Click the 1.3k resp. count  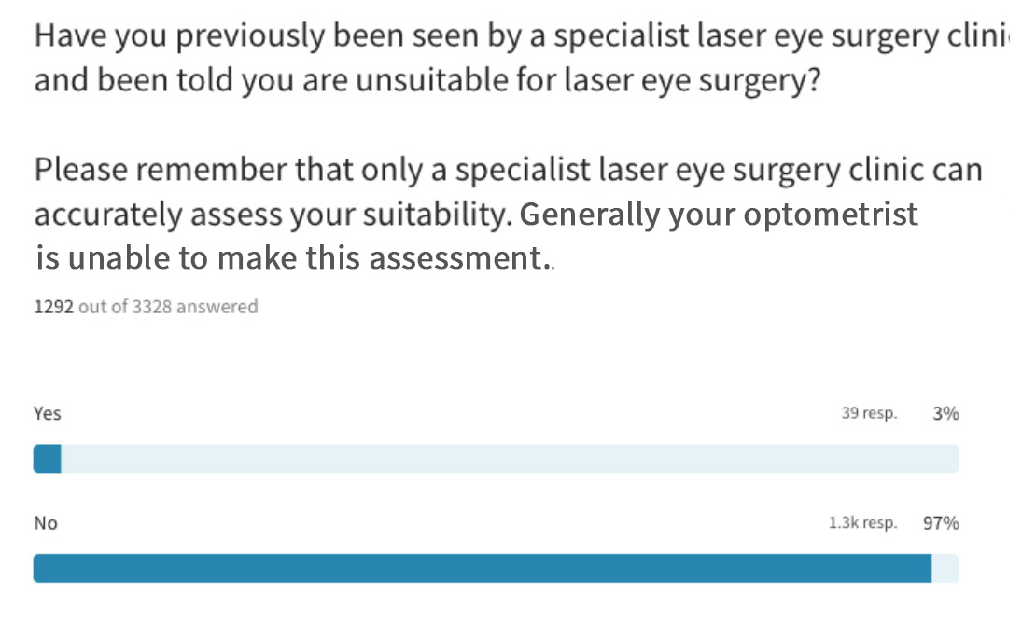[863, 523]
